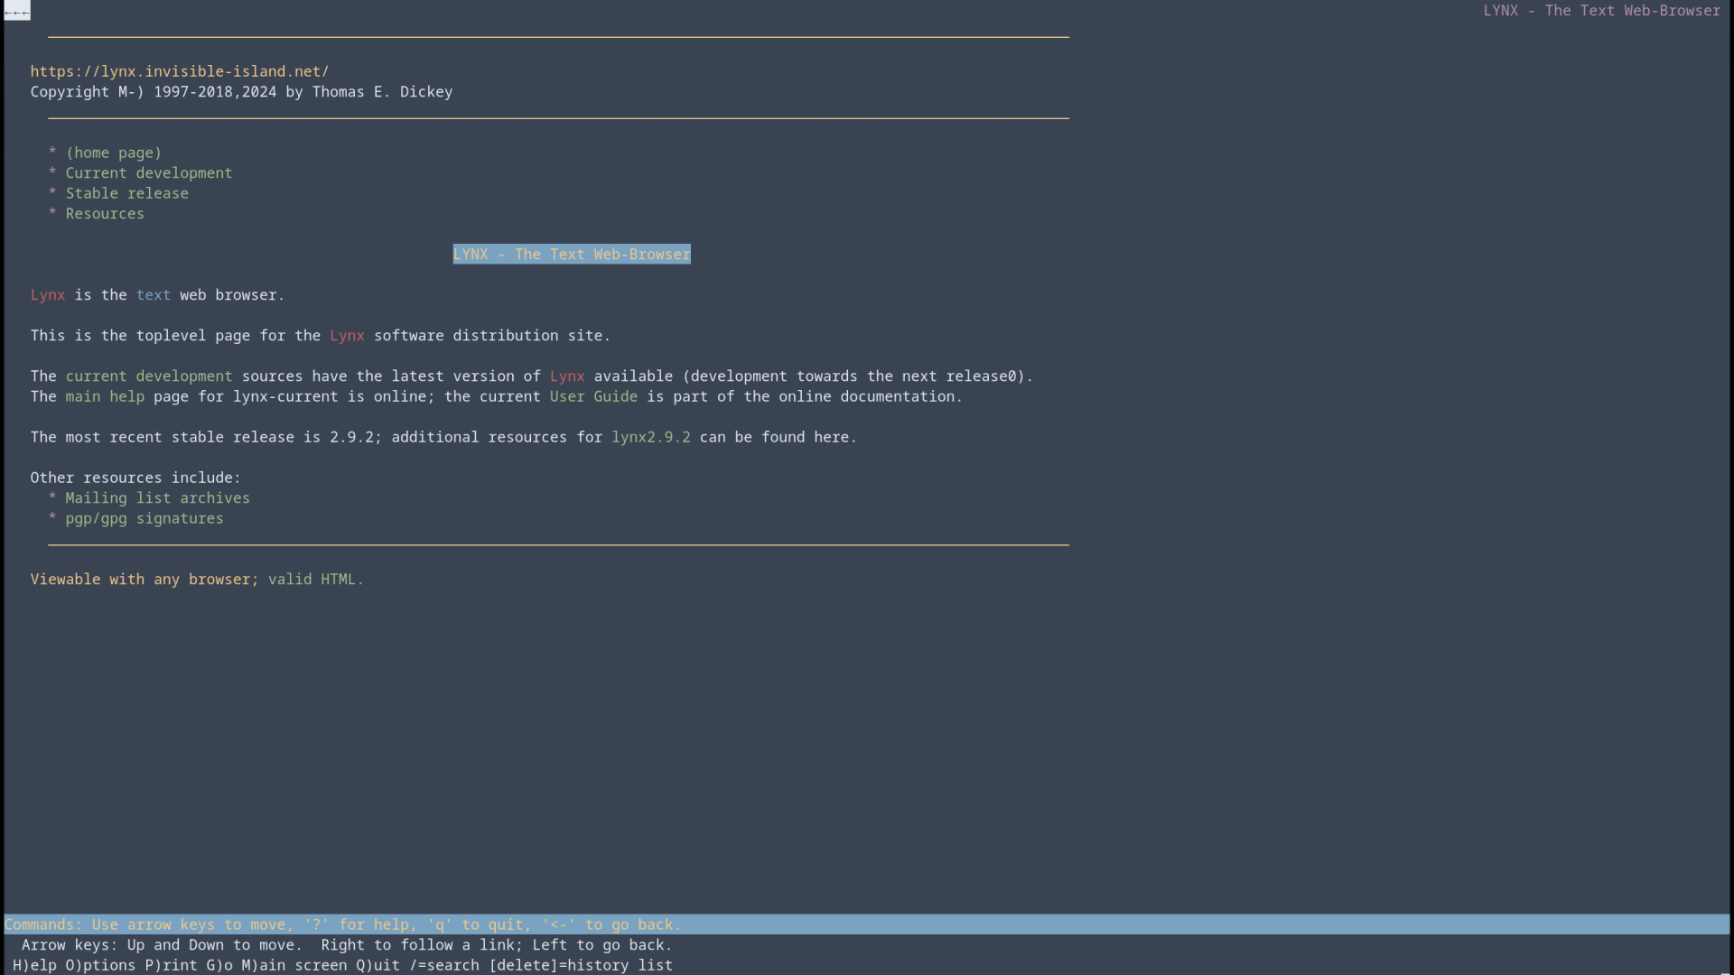
Task: Go to the Resources link
Action: (104, 214)
